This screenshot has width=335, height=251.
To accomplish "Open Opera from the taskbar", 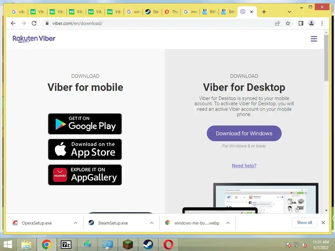I will [168, 244].
